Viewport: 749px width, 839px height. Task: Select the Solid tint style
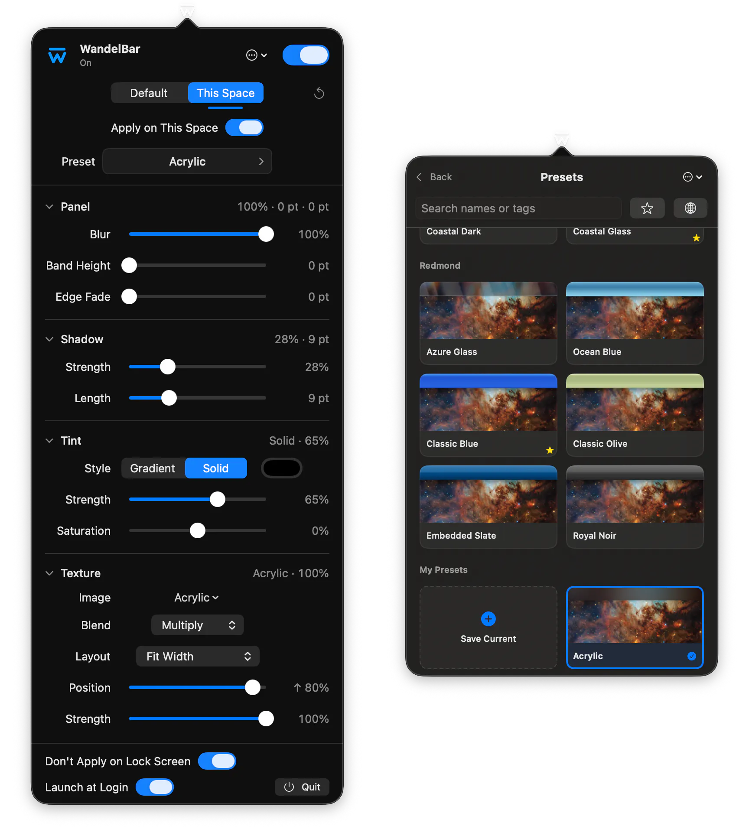coord(216,468)
